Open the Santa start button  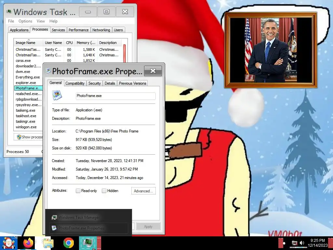8,243
